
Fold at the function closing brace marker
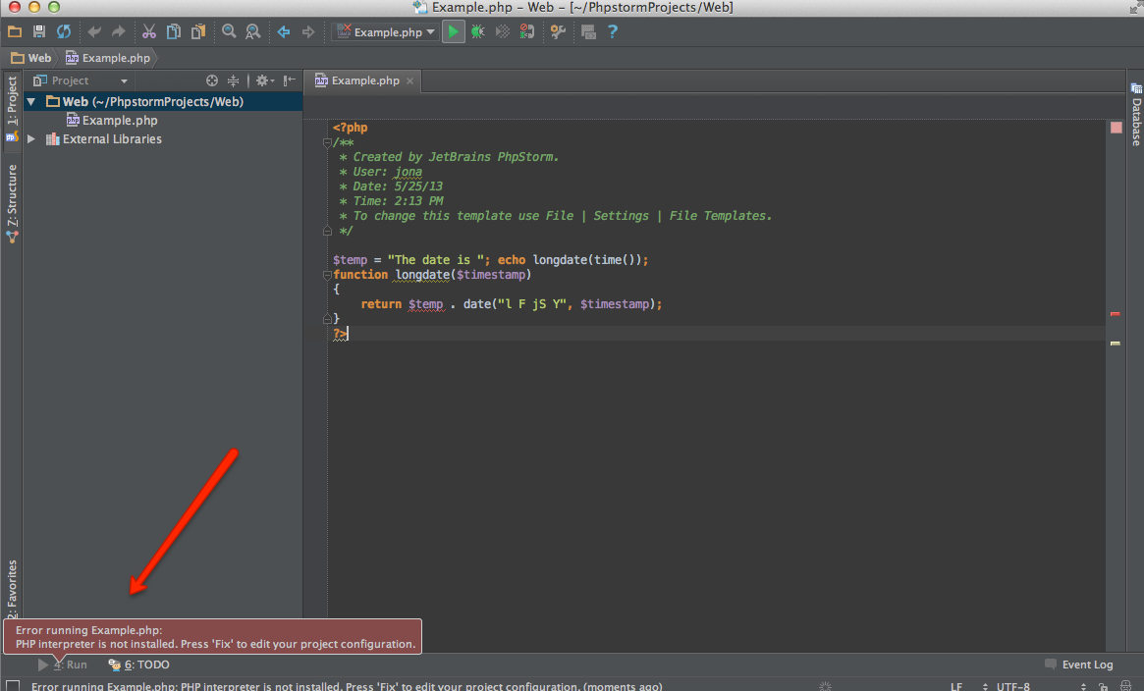327,319
